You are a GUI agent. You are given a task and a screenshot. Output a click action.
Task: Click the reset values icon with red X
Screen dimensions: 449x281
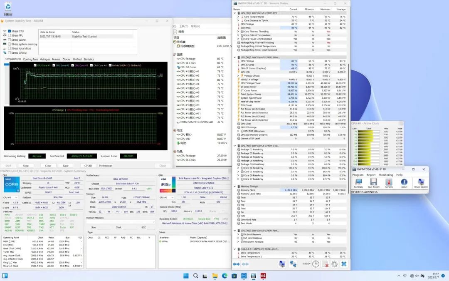325,264
